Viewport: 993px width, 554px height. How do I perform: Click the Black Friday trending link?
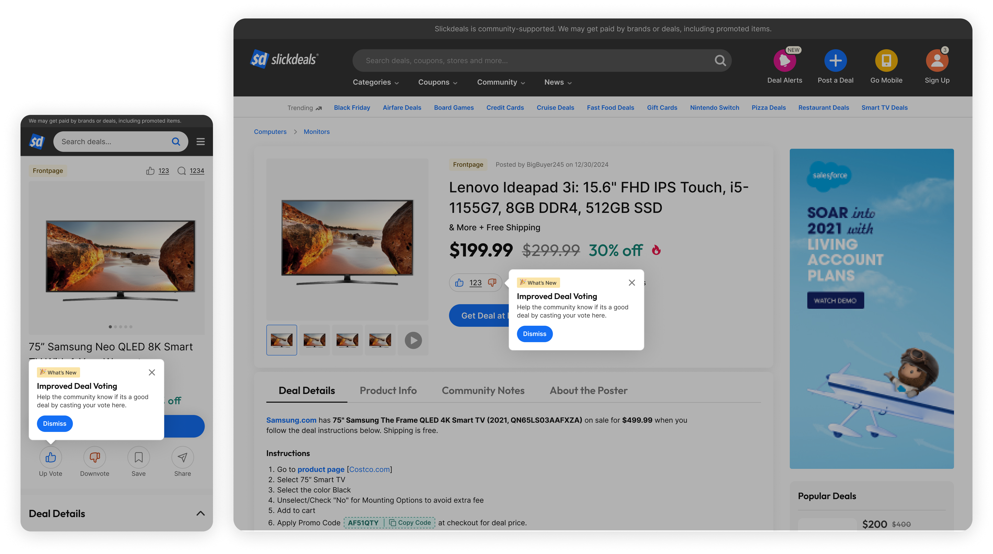352,107
